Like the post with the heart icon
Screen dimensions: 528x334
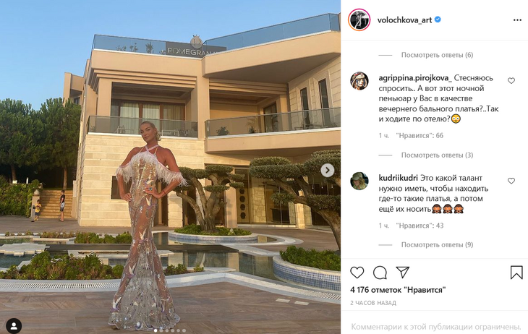pyautogui.click(x=357, y=273)
